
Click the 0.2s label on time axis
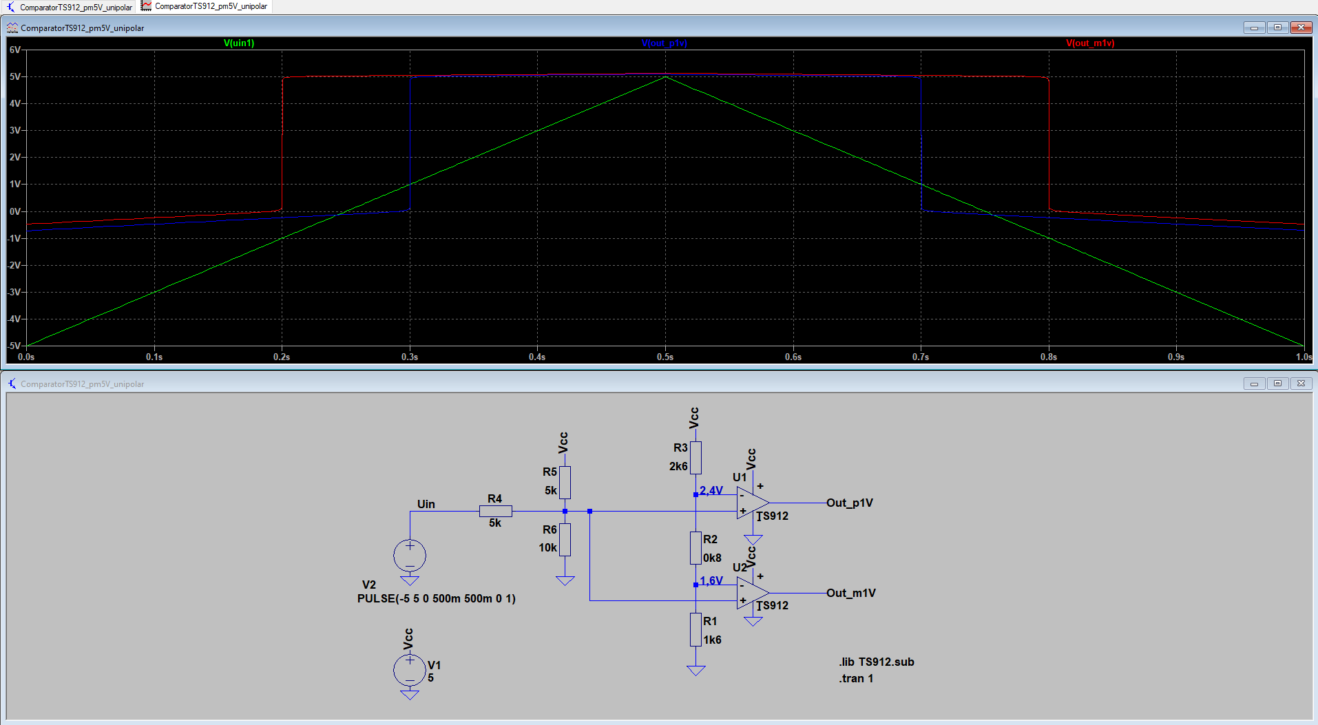(282, 357)
